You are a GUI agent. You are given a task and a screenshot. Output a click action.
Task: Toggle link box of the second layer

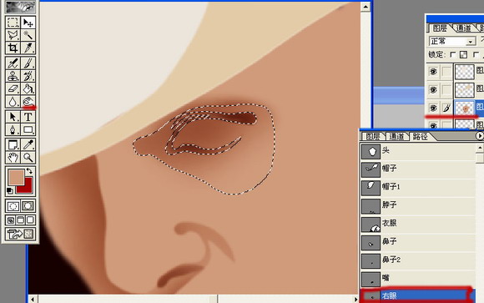(x=446, y=90)
